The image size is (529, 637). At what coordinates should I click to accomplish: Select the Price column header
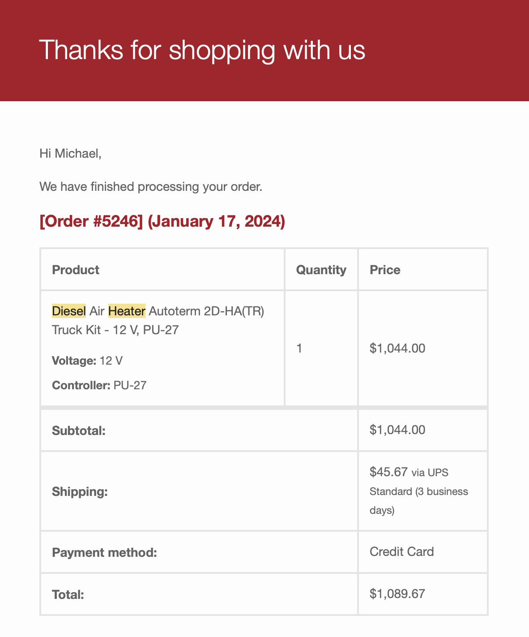385,270
